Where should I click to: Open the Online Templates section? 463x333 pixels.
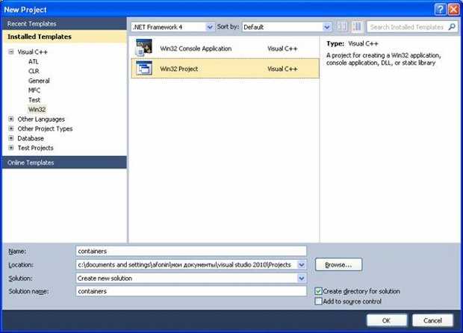(64, 162)
